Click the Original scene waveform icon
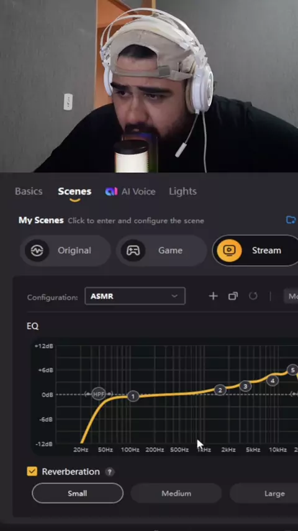The height and width of the screenshot is (531, 298). 37,251
